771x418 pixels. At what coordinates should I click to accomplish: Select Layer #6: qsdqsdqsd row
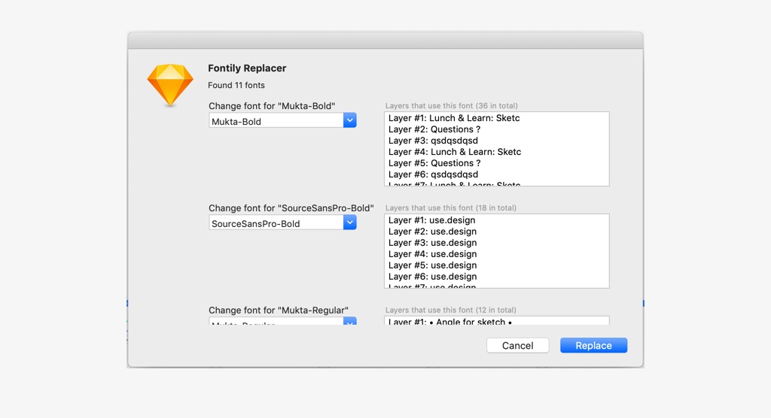(x=497, y=174)
